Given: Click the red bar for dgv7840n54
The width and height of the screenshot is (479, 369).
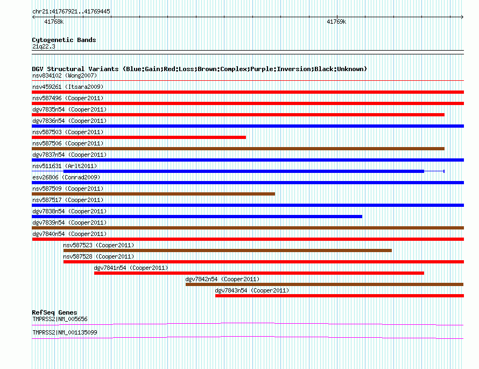Looking at the screenshot, I should [x=248, y=239].
